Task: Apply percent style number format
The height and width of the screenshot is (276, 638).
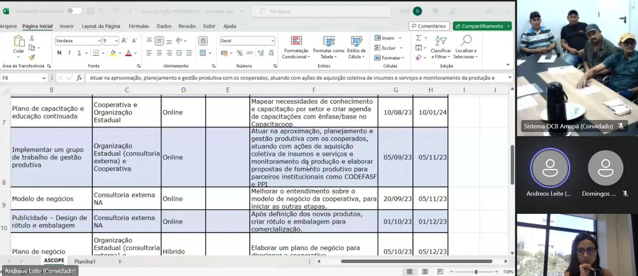Action: 240,53
